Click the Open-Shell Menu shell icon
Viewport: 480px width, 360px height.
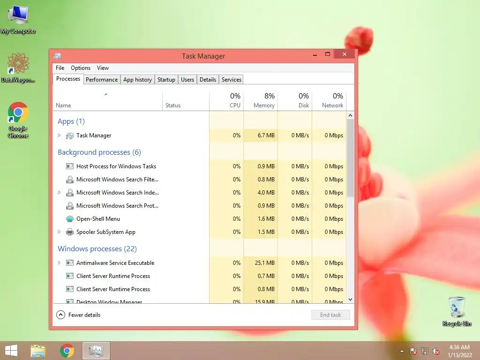click(70, 219)
